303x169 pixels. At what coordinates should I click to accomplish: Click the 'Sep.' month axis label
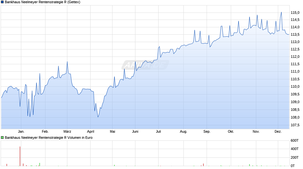[207, 132]
